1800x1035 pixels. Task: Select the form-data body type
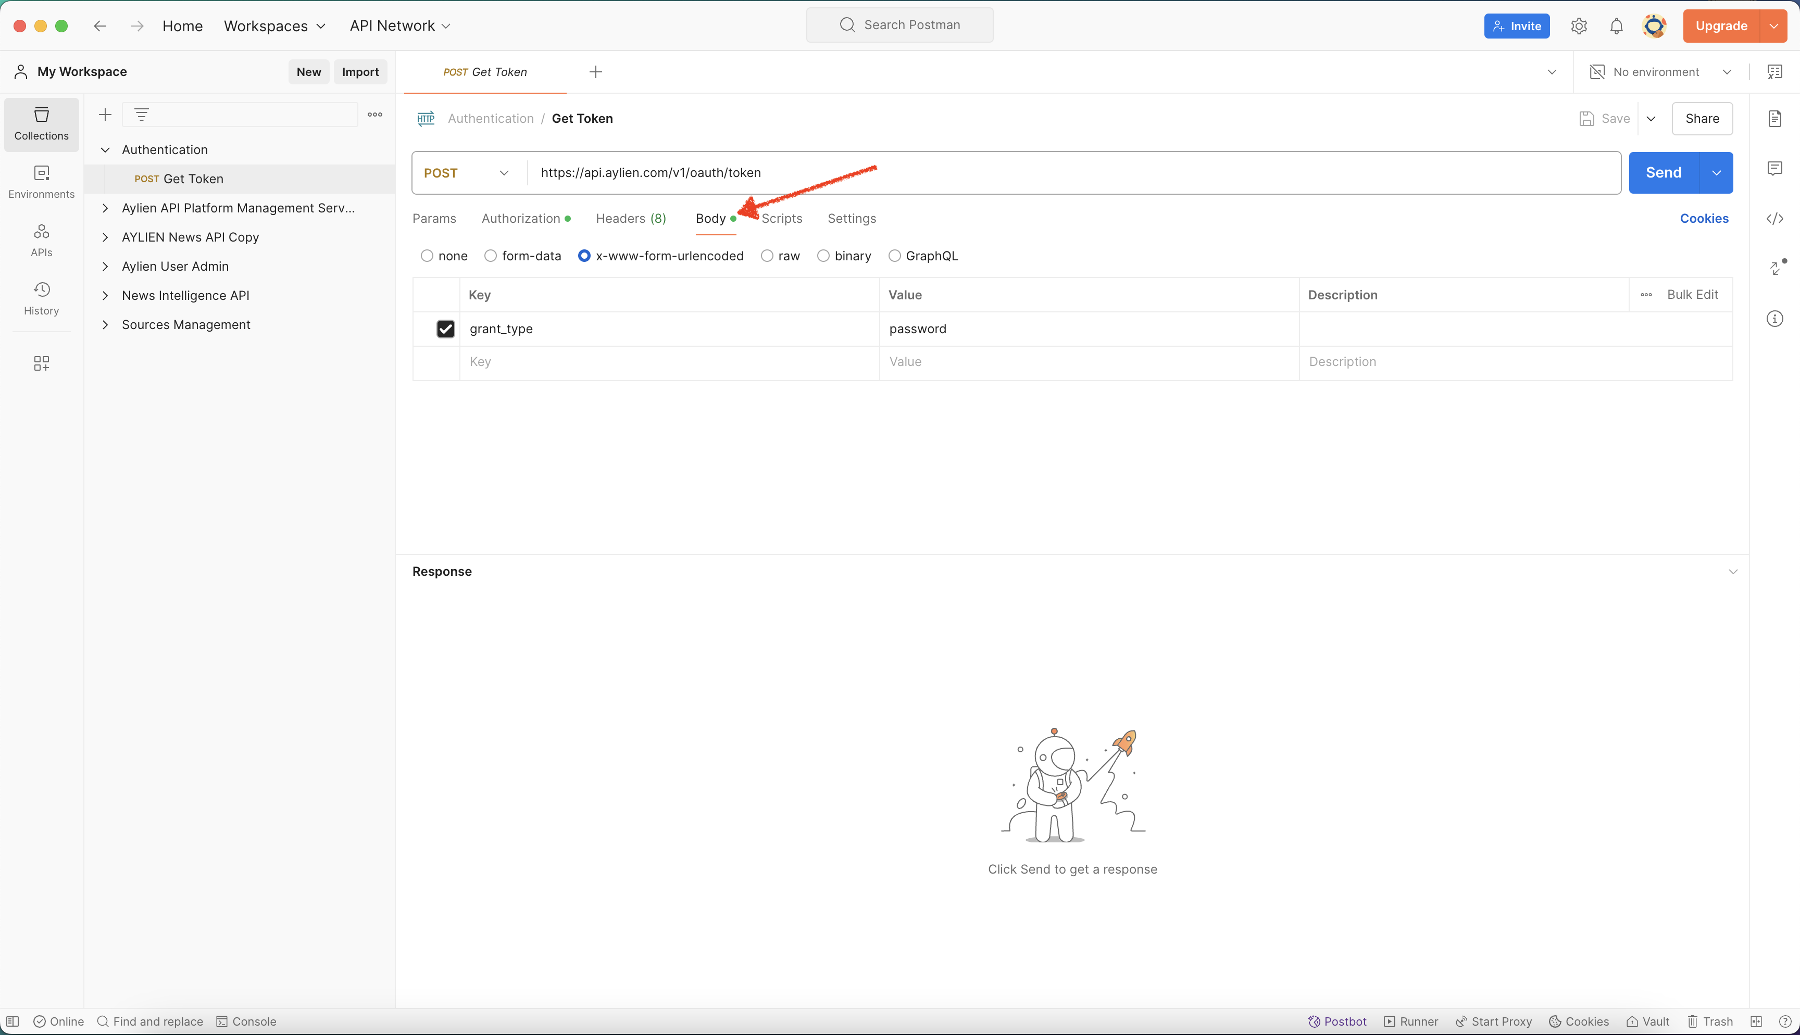point(491,256)
